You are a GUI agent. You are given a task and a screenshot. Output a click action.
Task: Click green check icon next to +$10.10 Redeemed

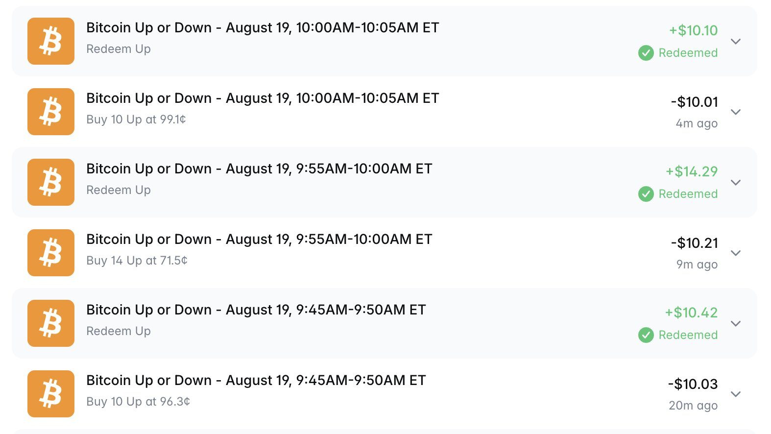[646, 53]
